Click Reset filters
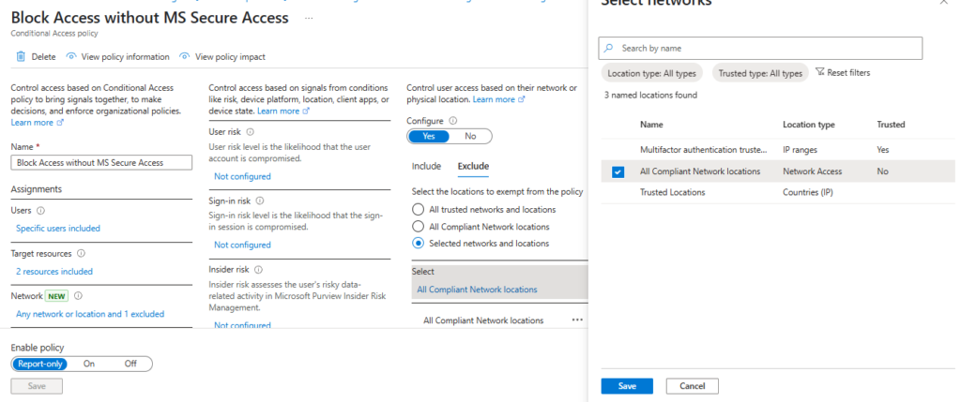The width and height of the screenshot is (961, 402). (843, 73)
